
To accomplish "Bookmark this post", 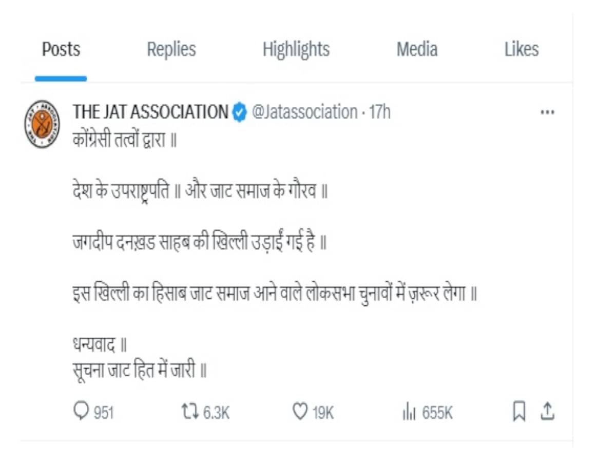I will point(519,412).
